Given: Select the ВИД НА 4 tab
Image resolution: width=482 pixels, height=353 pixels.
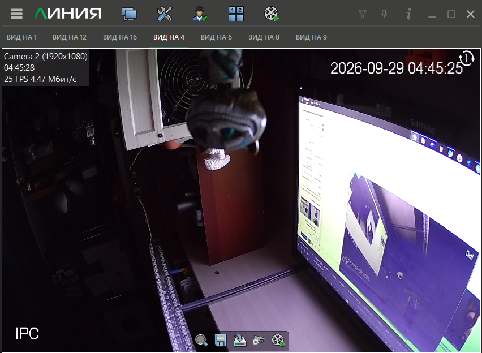Looking at the screenshot, I should (x=169, y=37).
